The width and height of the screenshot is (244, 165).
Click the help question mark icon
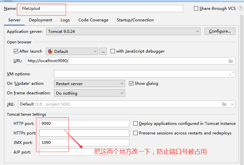241,9
